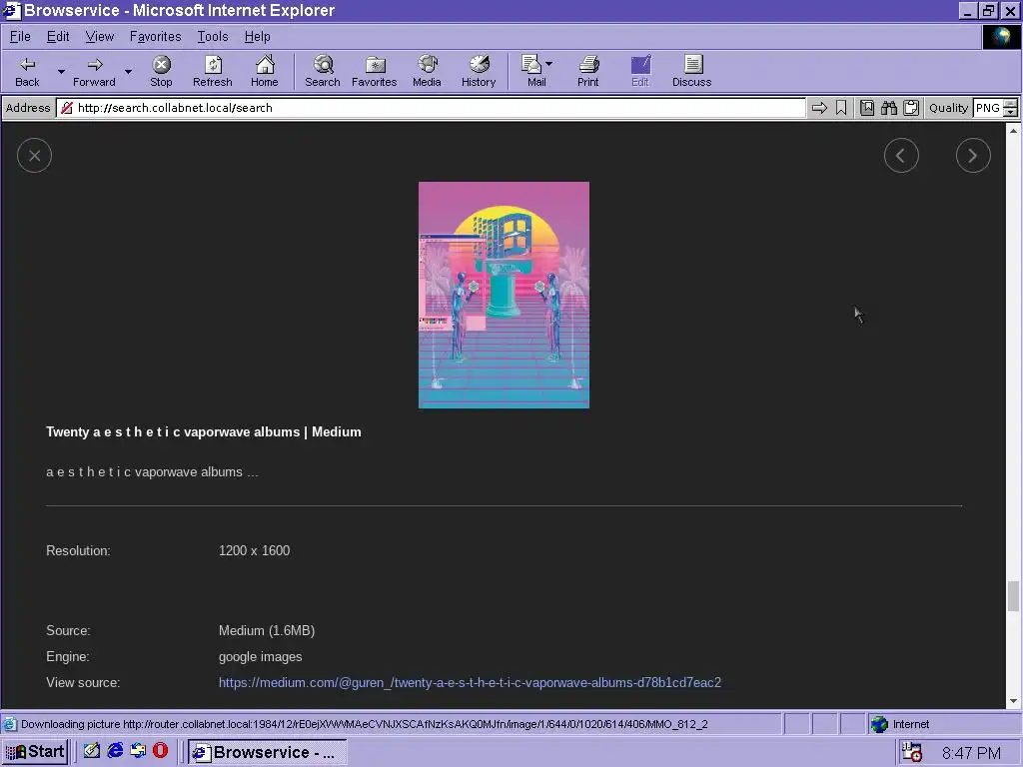Close the image detail view with X circle
This screenshot has width=1023, height=767.
click(x=35, y=156)
